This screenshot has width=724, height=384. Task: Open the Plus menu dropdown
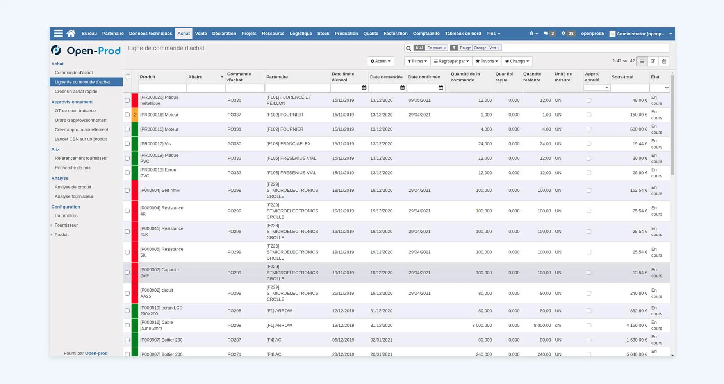pos(493,34)
